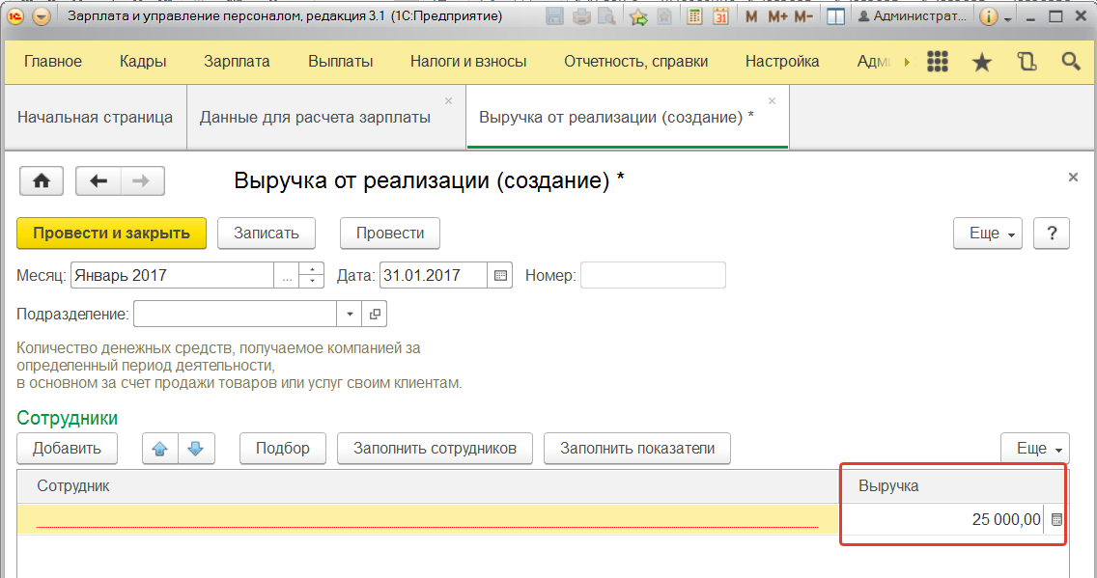Close the Данные для расчета зарплаты tab

click(448, 100)
